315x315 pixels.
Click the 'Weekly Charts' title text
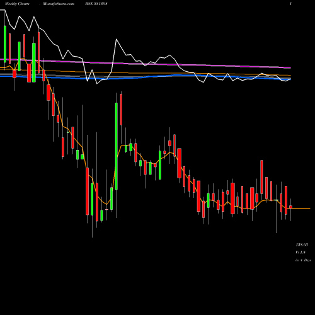(17, 4)
